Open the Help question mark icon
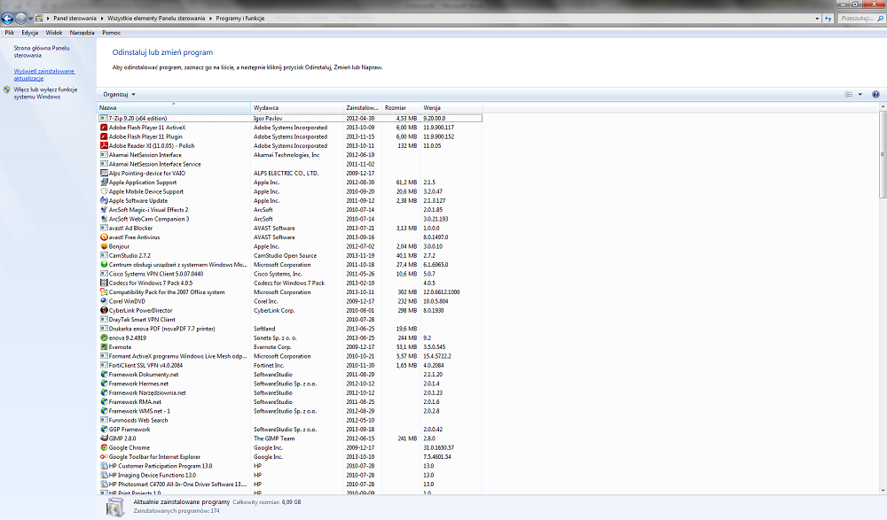This screenshot has width=887, height=520. tap(875, 95)
